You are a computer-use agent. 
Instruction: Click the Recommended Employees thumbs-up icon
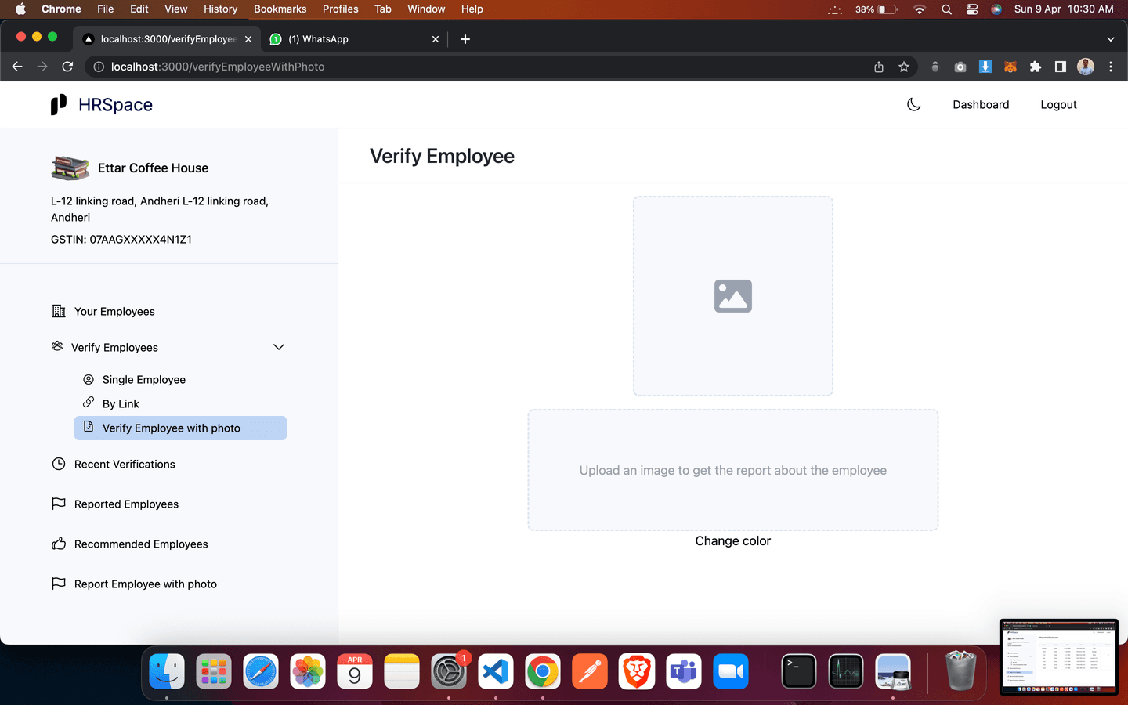pos(59,544)
